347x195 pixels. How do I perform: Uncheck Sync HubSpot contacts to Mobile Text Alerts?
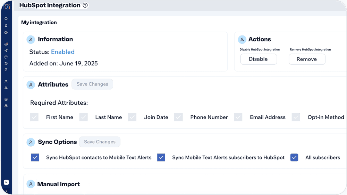tap(35, 157)
